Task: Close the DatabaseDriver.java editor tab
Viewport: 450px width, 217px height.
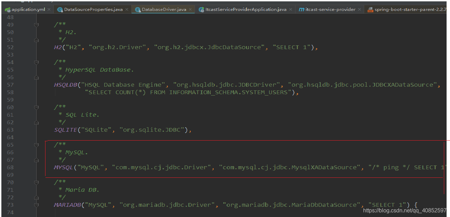Action: (x=190, y=9)
